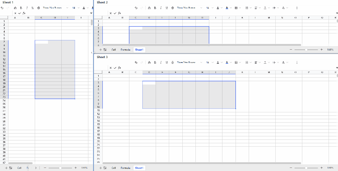Open the three-dot more menu in Sheet 2
This screenshot has width=338, height=171.
coord(297,8)
